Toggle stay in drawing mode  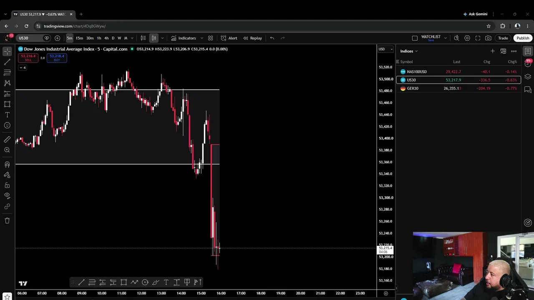[x=7, y=175]
